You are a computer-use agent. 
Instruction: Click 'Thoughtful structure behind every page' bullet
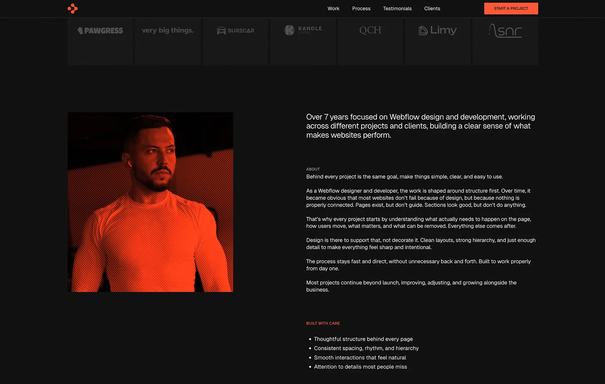(x=363, y=339)
